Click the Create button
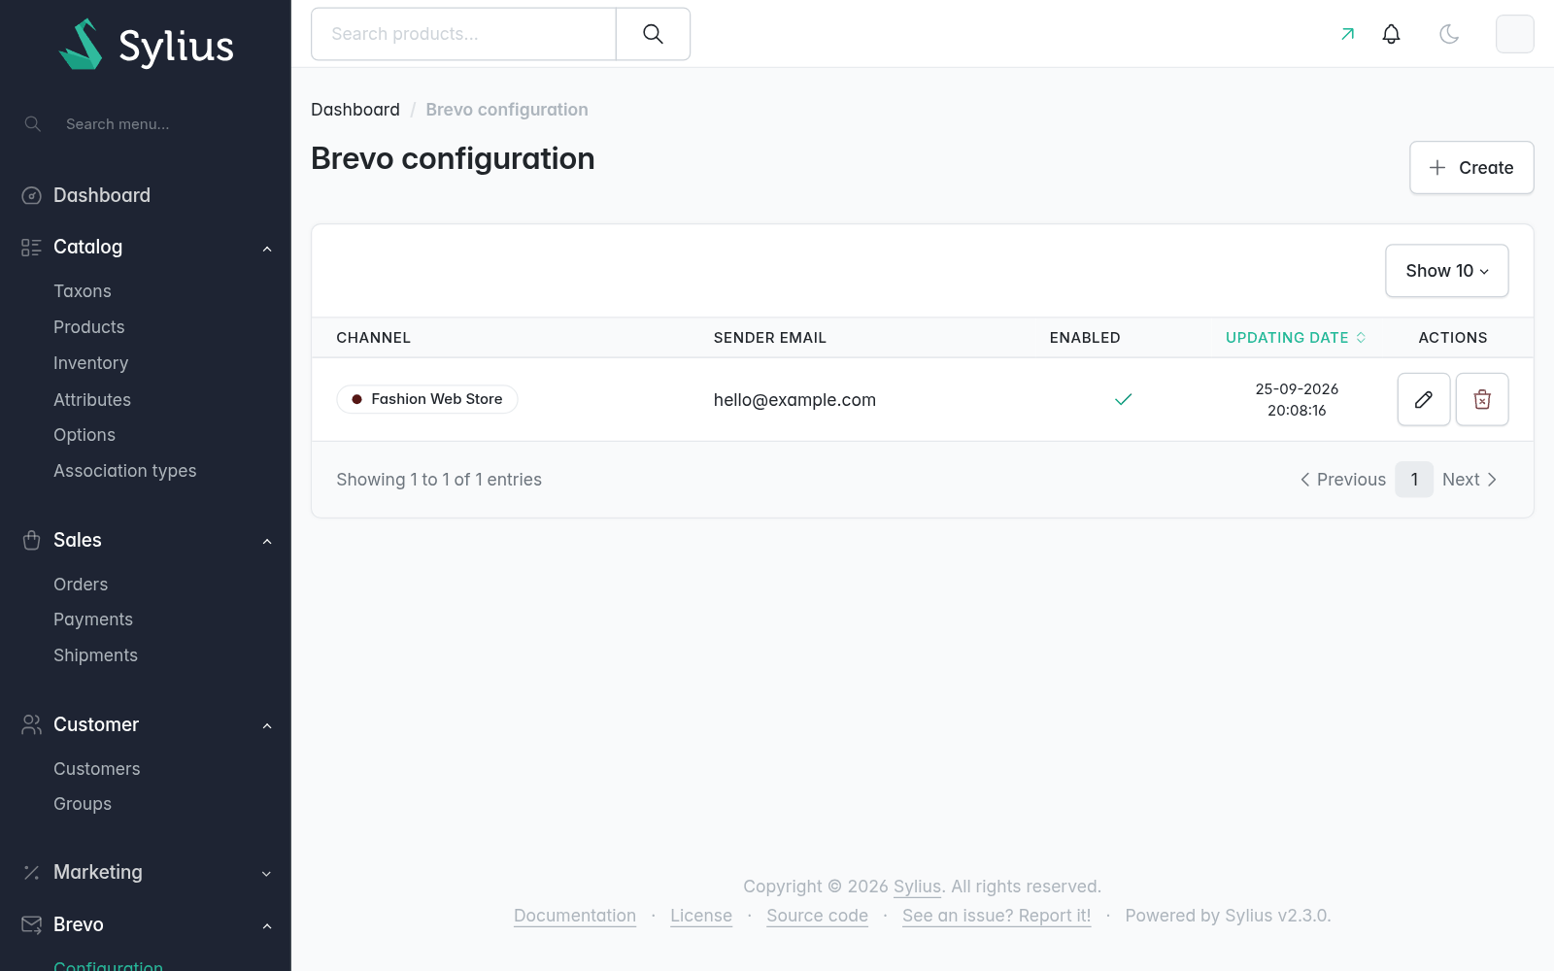 click(x=1471, y=168)
